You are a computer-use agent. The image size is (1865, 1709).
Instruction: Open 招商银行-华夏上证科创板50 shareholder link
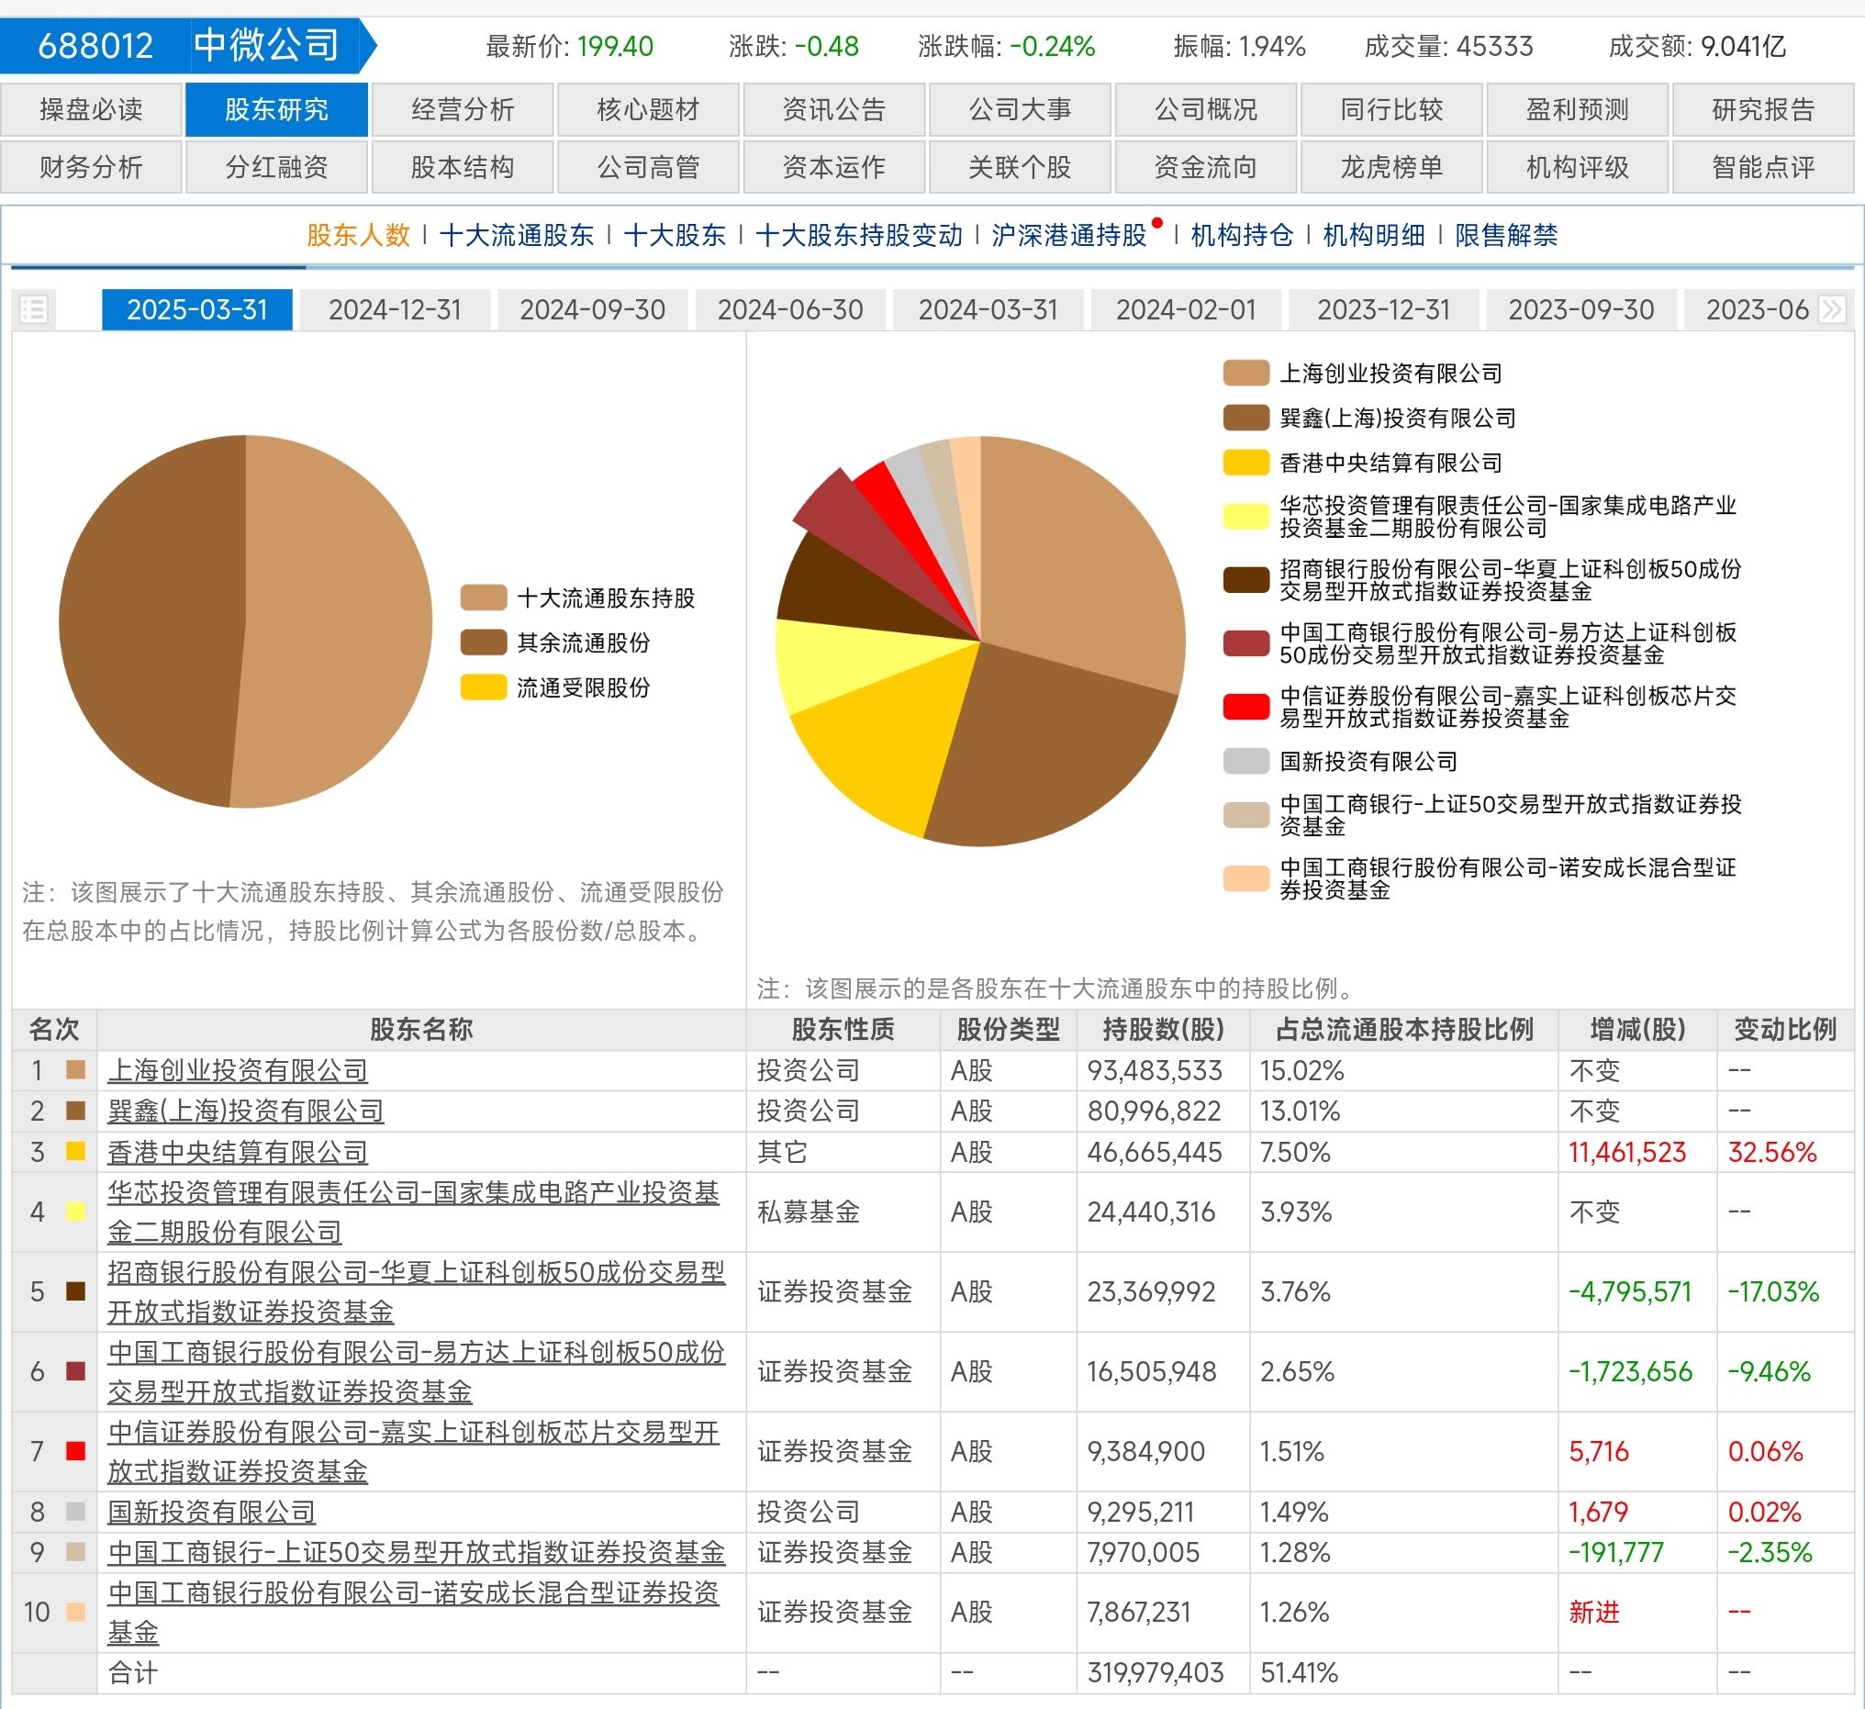click(417, 1291)
